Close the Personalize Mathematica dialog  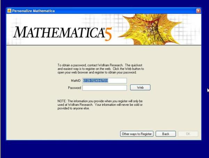pos(198,11)
